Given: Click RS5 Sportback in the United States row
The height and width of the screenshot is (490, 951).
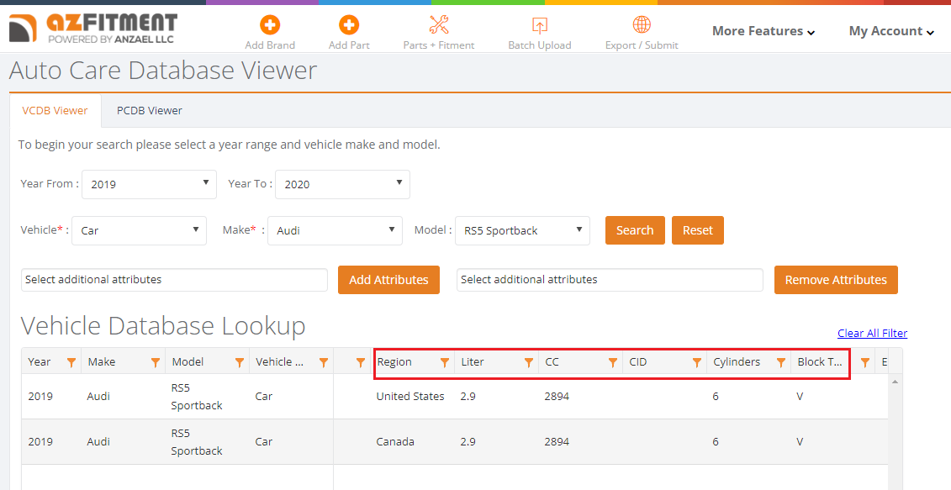Looking at the screenshot, I should 197,397.
